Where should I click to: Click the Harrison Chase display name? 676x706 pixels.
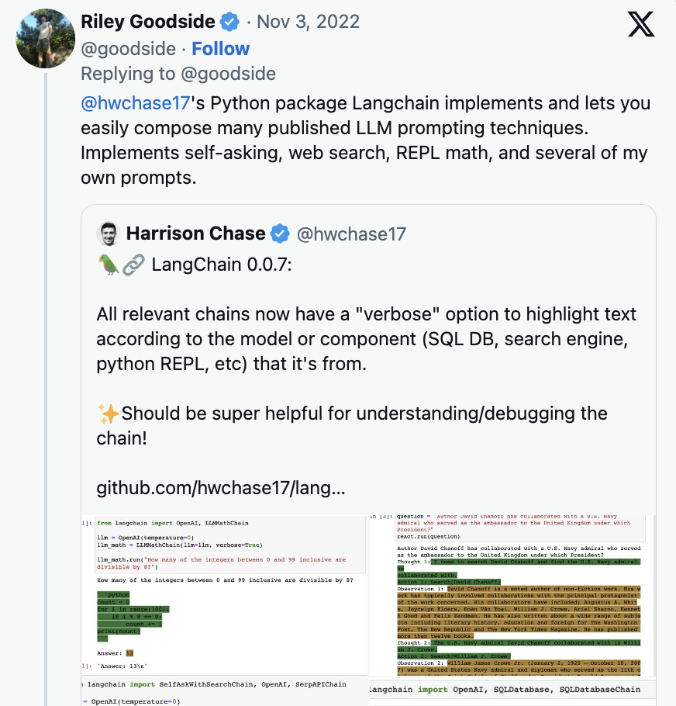(195, 234)
